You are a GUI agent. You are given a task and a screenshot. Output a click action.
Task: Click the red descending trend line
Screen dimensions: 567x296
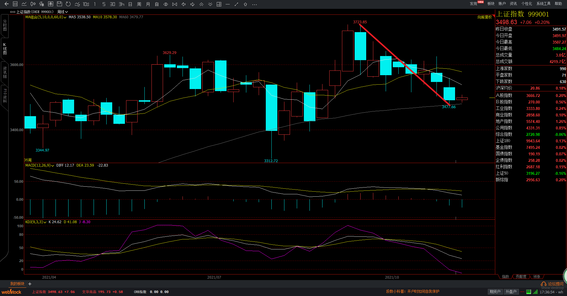click(405, 65)
